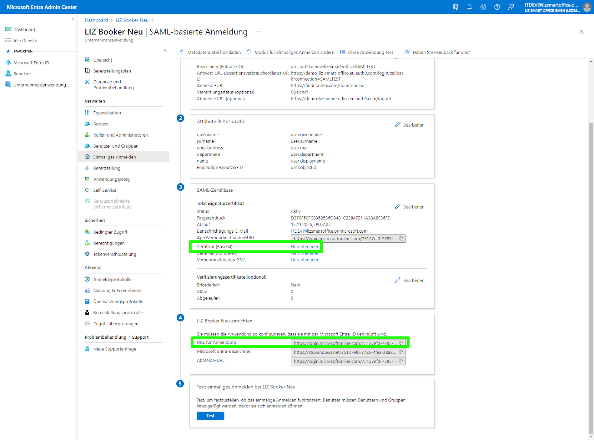Click Haben Sie Feedback für uns?
Image resolution: width=594 pixels, height=440 pixels.
[x=437, y=52]
